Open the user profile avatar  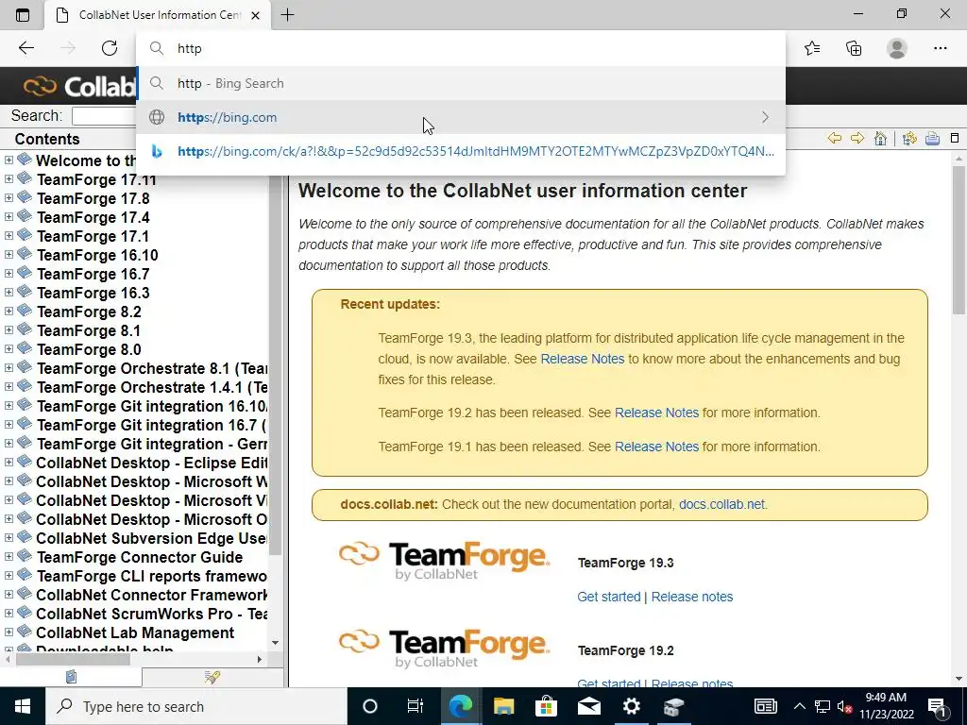(x=897, y=48)
